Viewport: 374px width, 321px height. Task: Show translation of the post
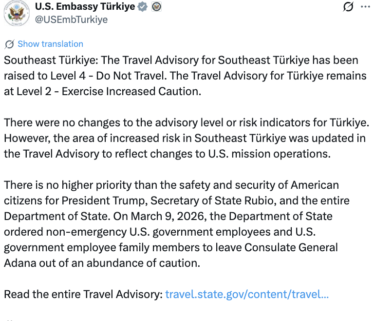coord(50,44)
